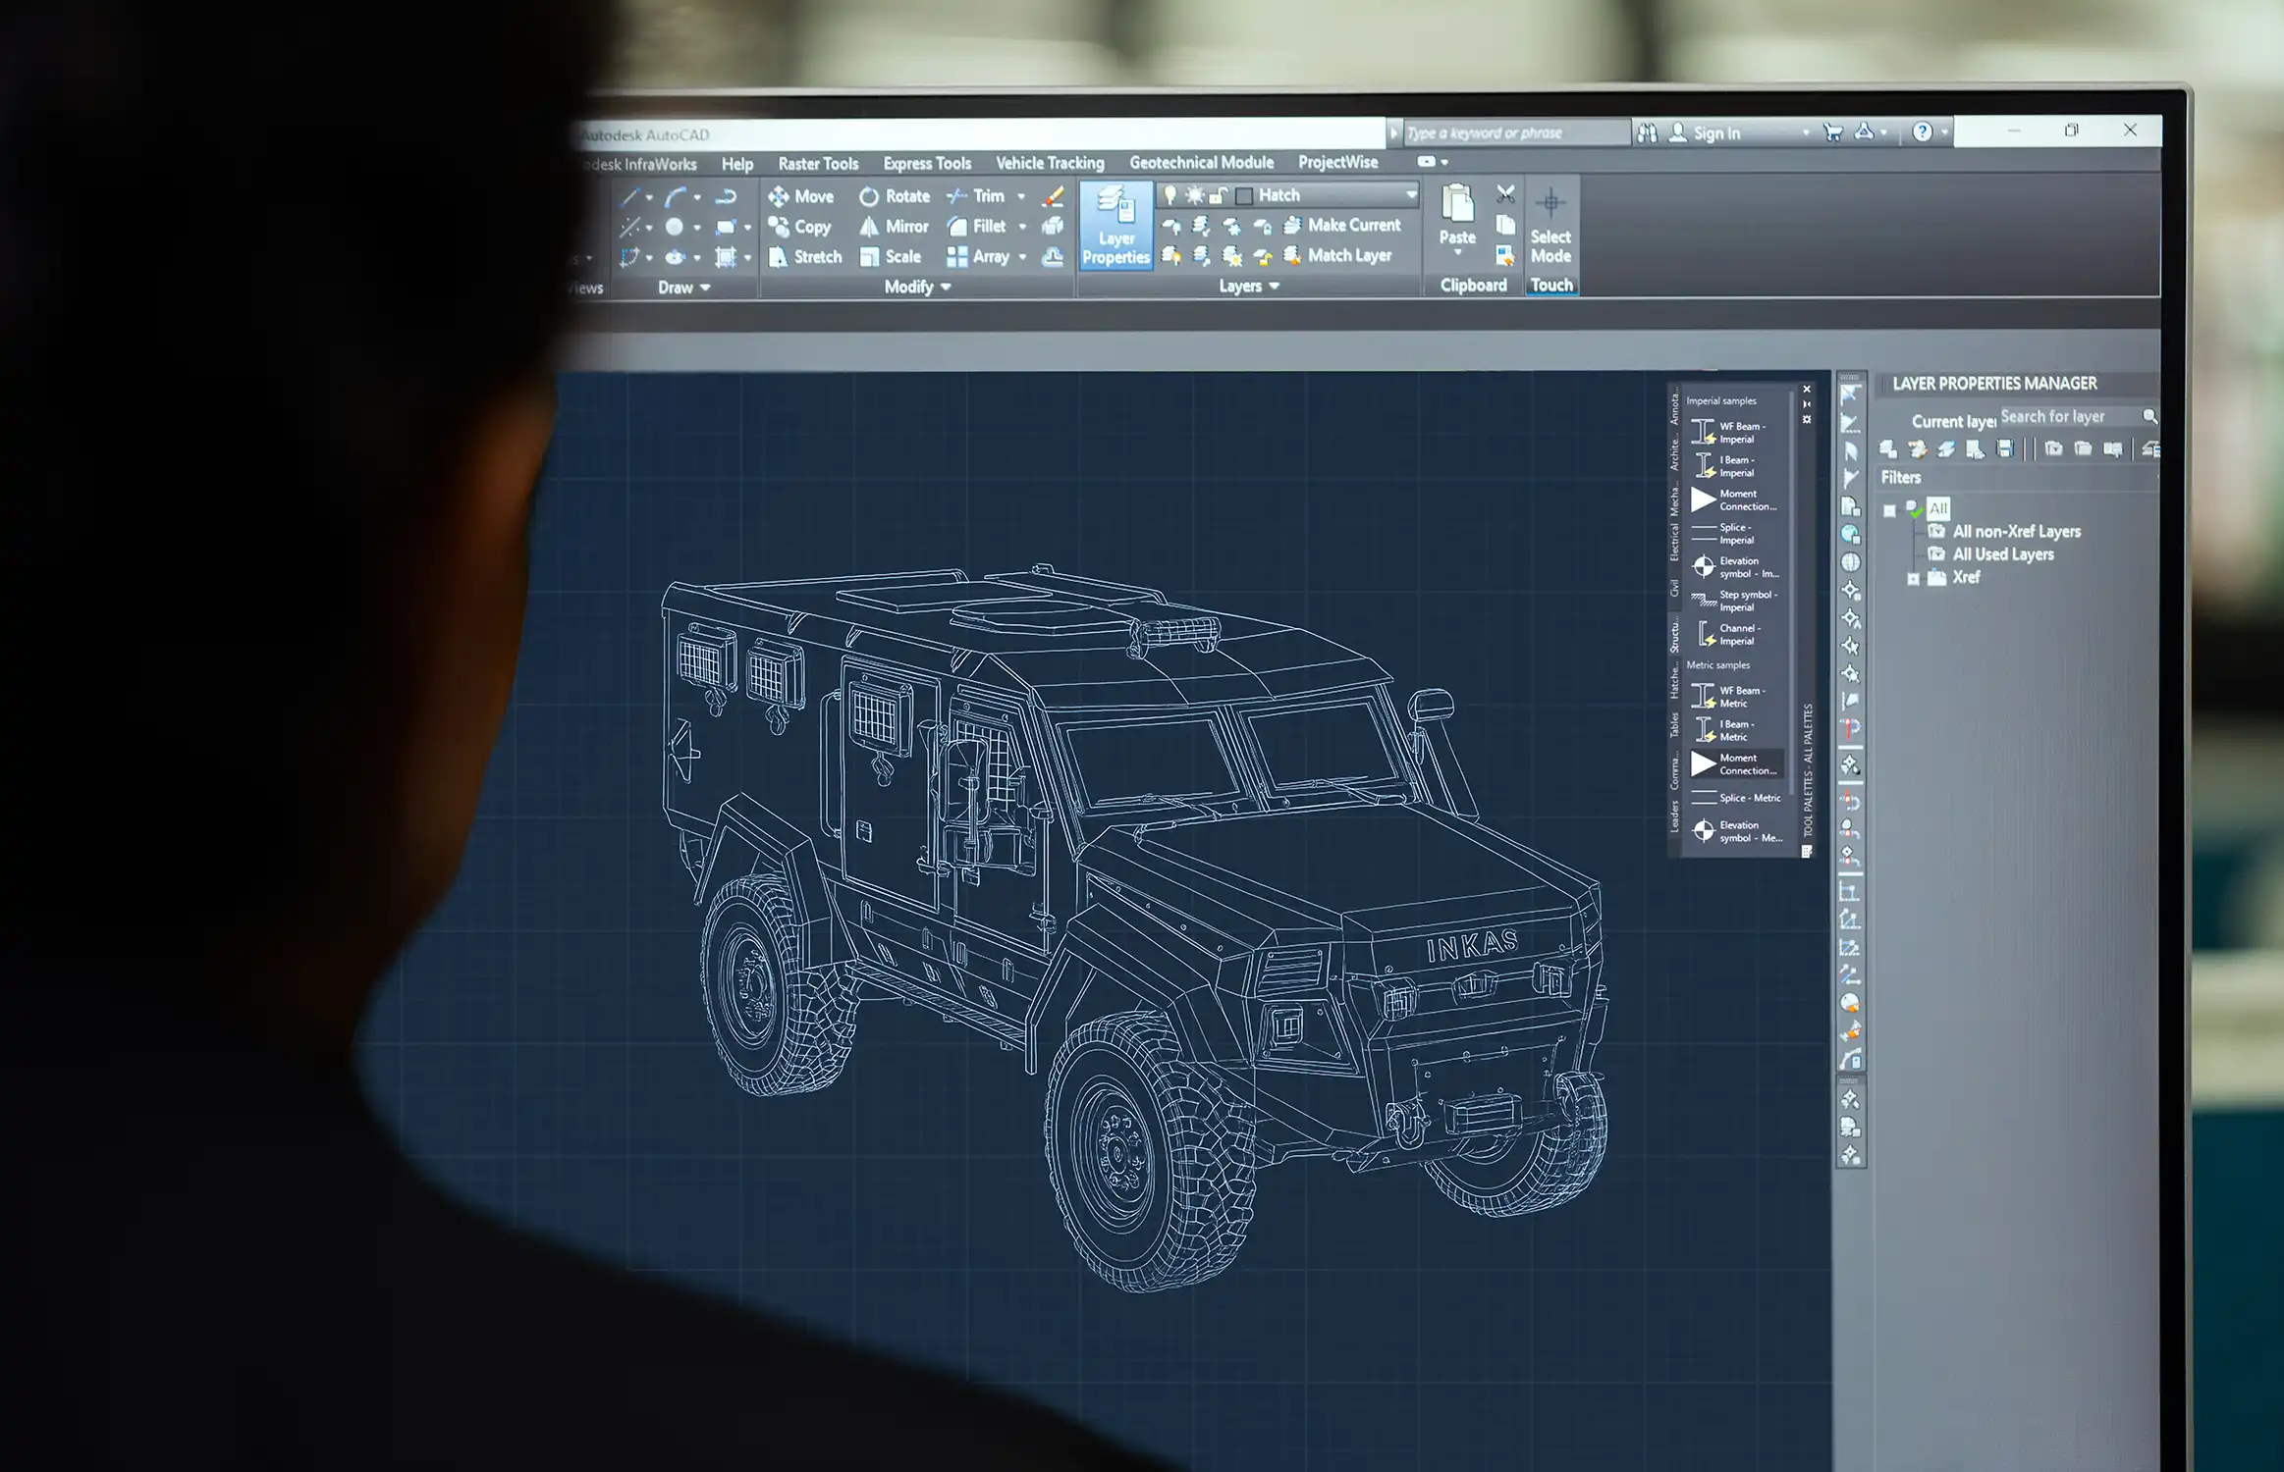Select the All layer filter
2284x1472 pixels.
click(x=1937, y=508)
